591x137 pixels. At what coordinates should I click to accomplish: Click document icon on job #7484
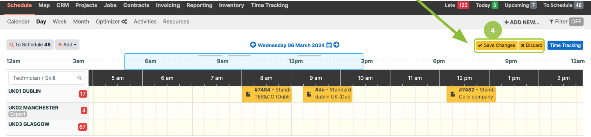coord(248,94)
